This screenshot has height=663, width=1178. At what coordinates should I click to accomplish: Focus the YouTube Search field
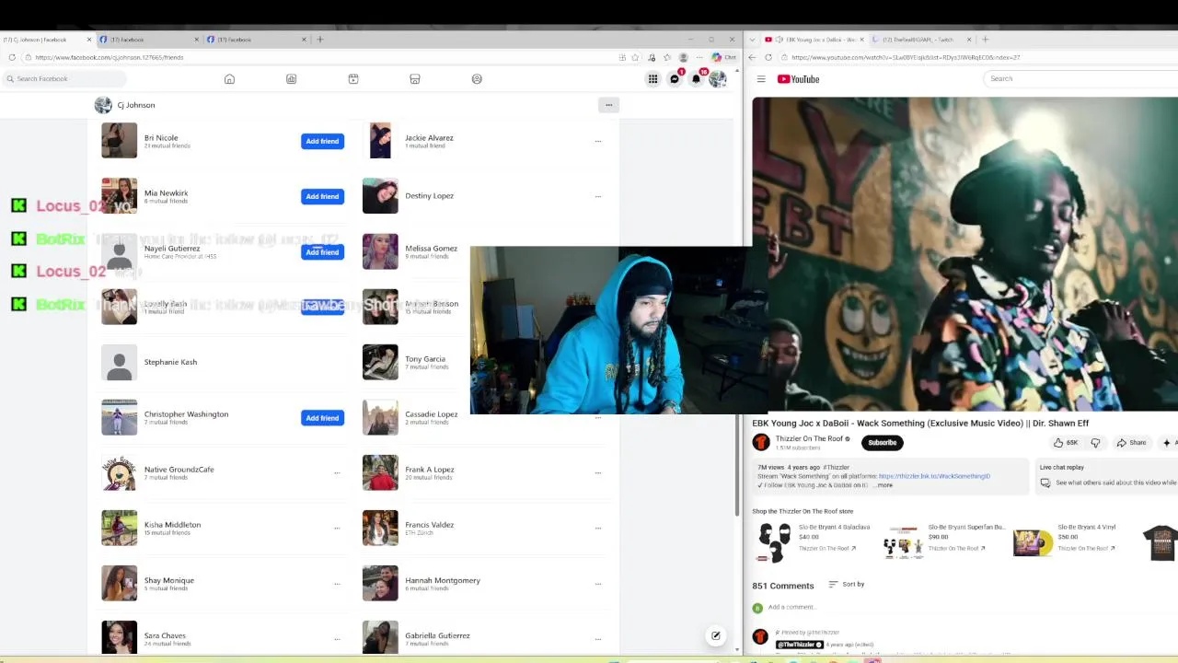pos(1081,79)
